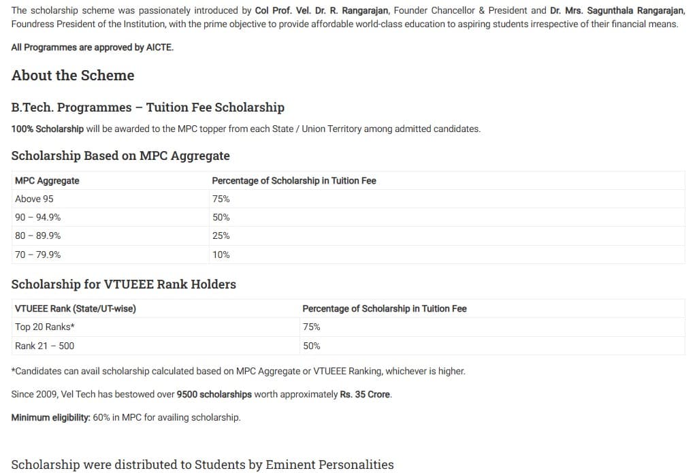Select the "90 – 94.9%" aggregate row cell

click(x=37, y=217)
